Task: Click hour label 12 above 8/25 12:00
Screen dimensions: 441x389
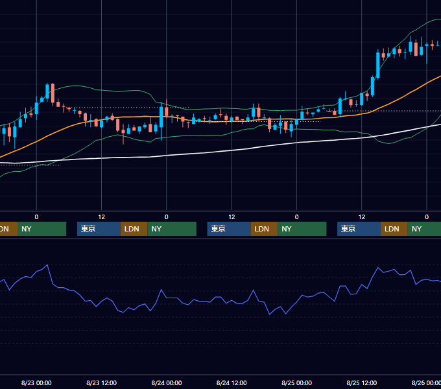Action: click(x=362, y=217)
